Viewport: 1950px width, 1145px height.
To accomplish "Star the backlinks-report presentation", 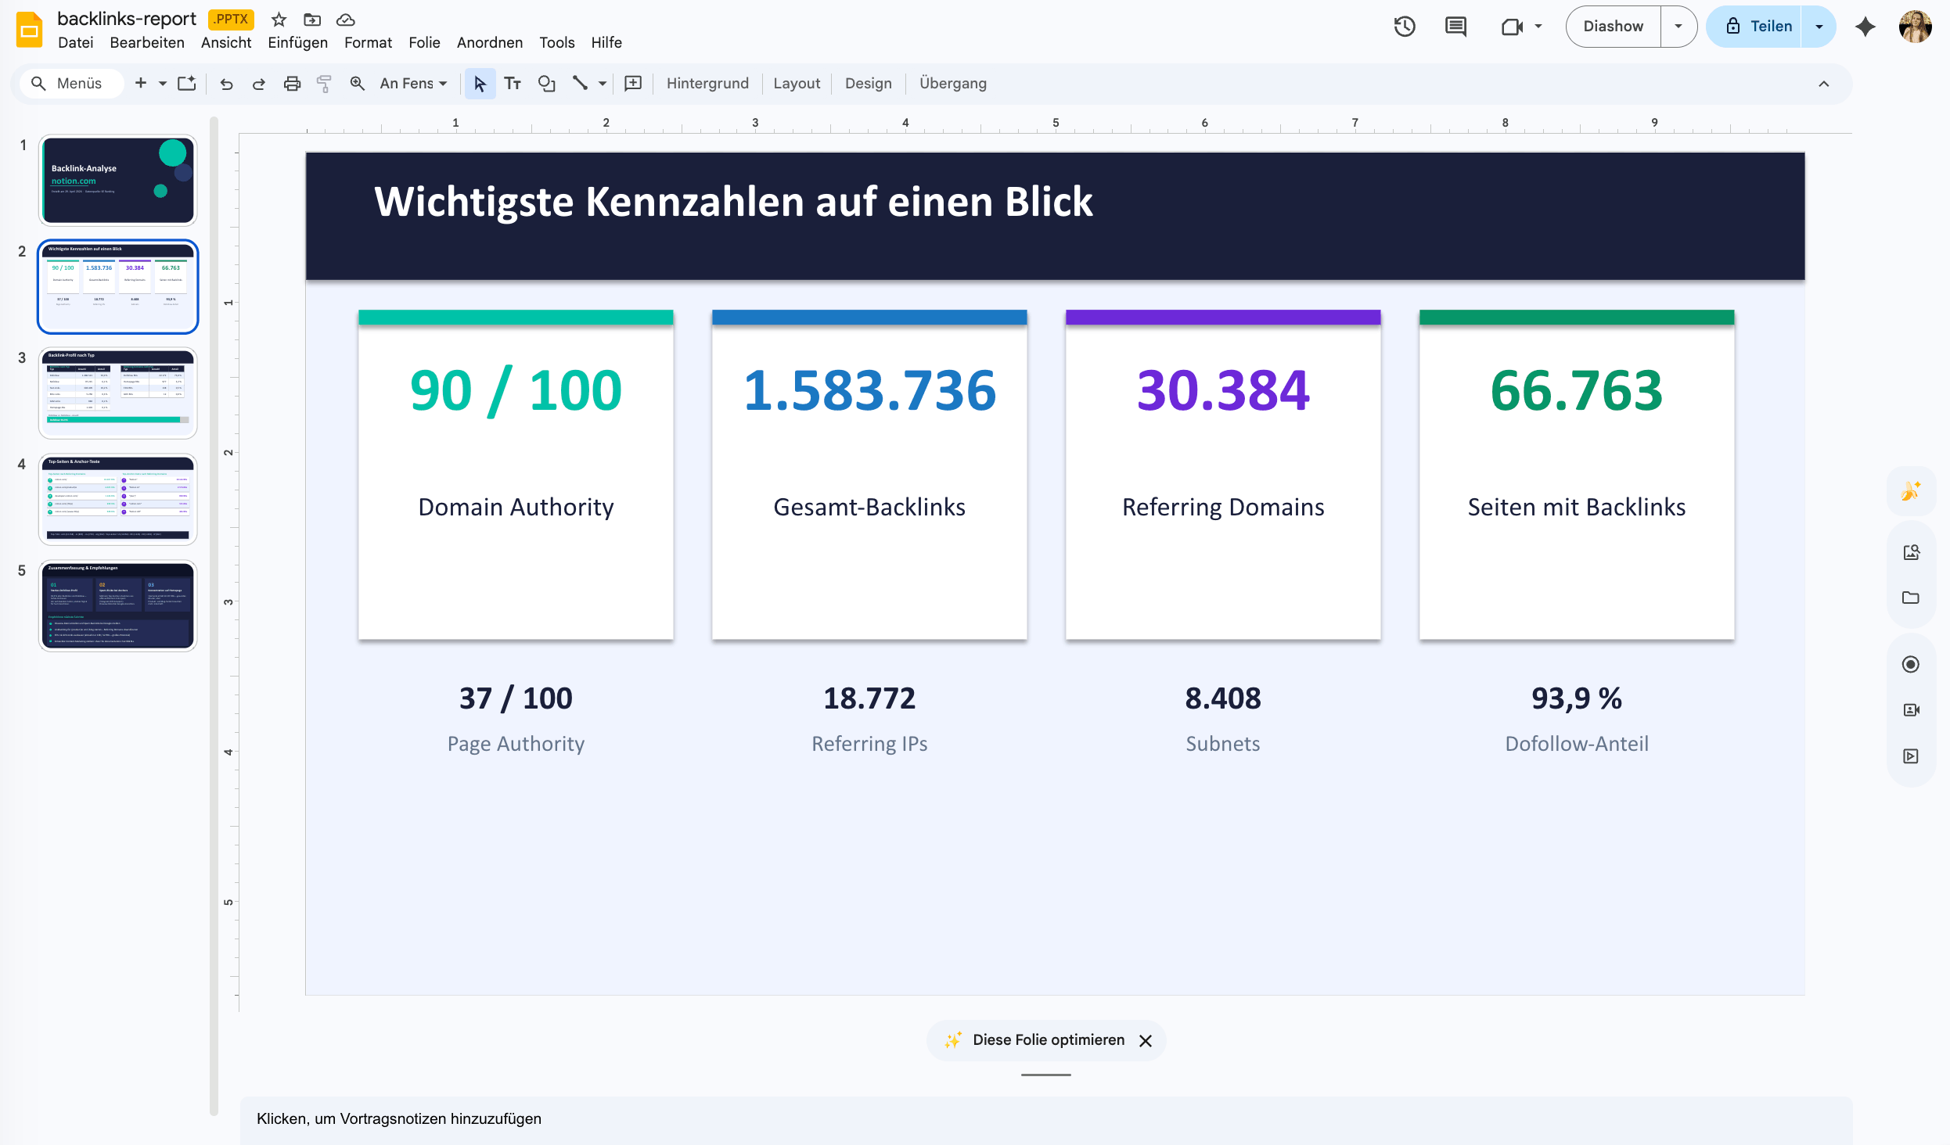I will (x=278, y=20).
